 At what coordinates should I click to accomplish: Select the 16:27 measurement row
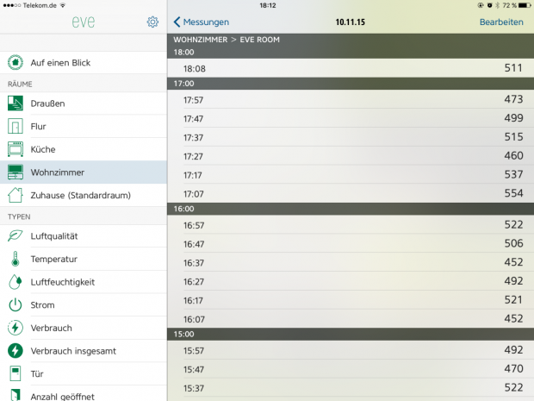pyautogui.click(x=351, y=281)
